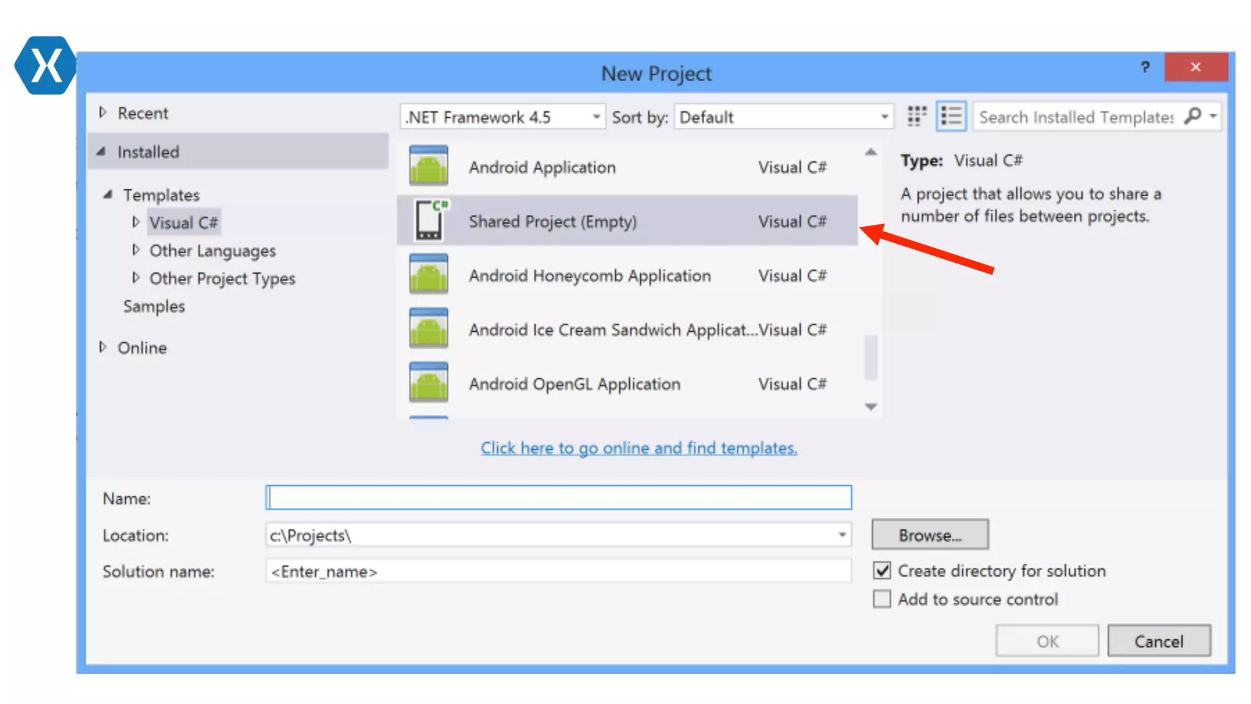This screenshot has width=1251, height=704.
Task: Select the Shared Project (Empty) icon
Action: [429, 221]
